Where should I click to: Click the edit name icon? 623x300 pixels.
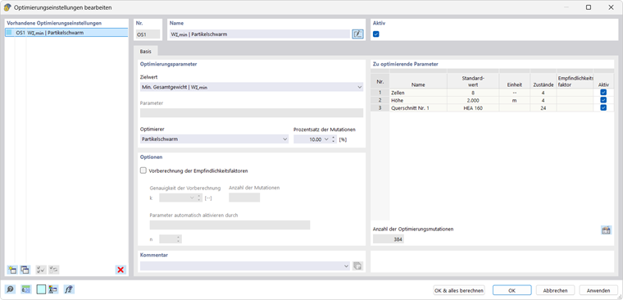tap(357, 34)
